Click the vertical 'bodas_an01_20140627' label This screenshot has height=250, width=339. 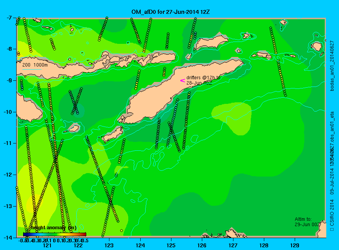pos(332,66)
